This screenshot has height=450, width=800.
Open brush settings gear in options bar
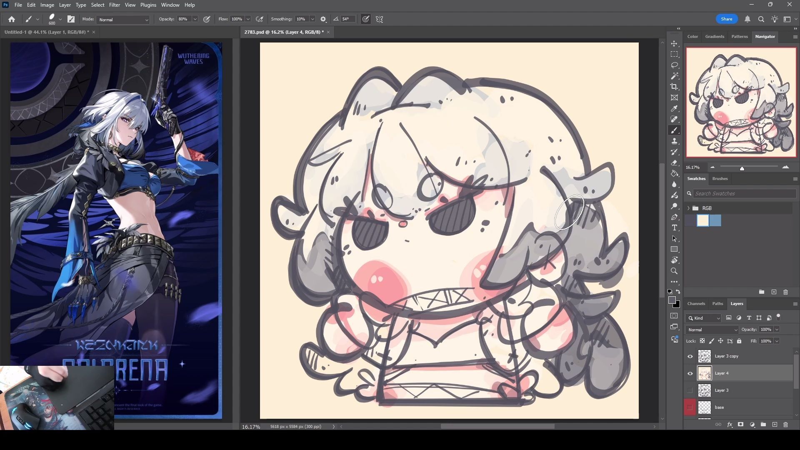pyautogui.click(x=323, y=19)
